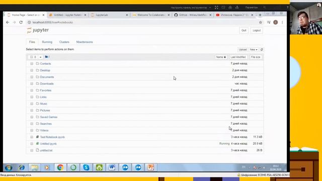The height and width of the screenshot is (181, 322).
Task: Open the Favorites folder link
Action: pyautogui.click(x=46, y=90)
